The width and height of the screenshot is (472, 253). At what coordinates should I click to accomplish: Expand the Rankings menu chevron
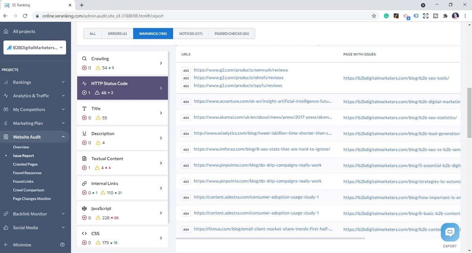tap(63, 82)
